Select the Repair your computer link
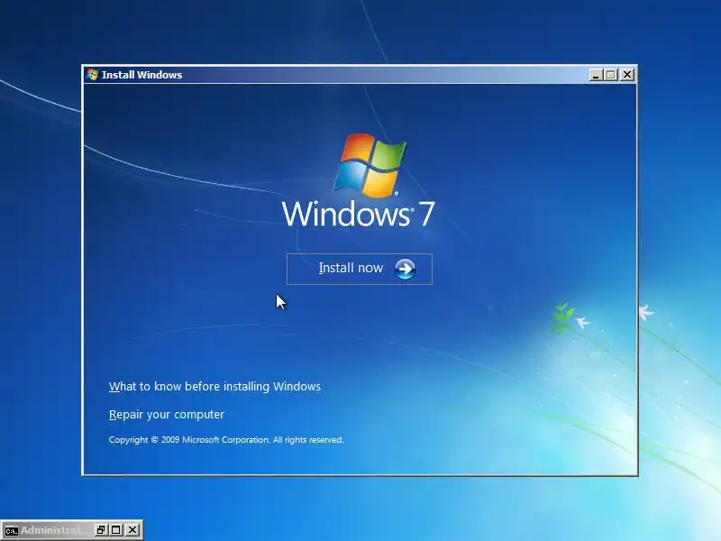Screen dimensions: 721x541 [x=167, y=415]
